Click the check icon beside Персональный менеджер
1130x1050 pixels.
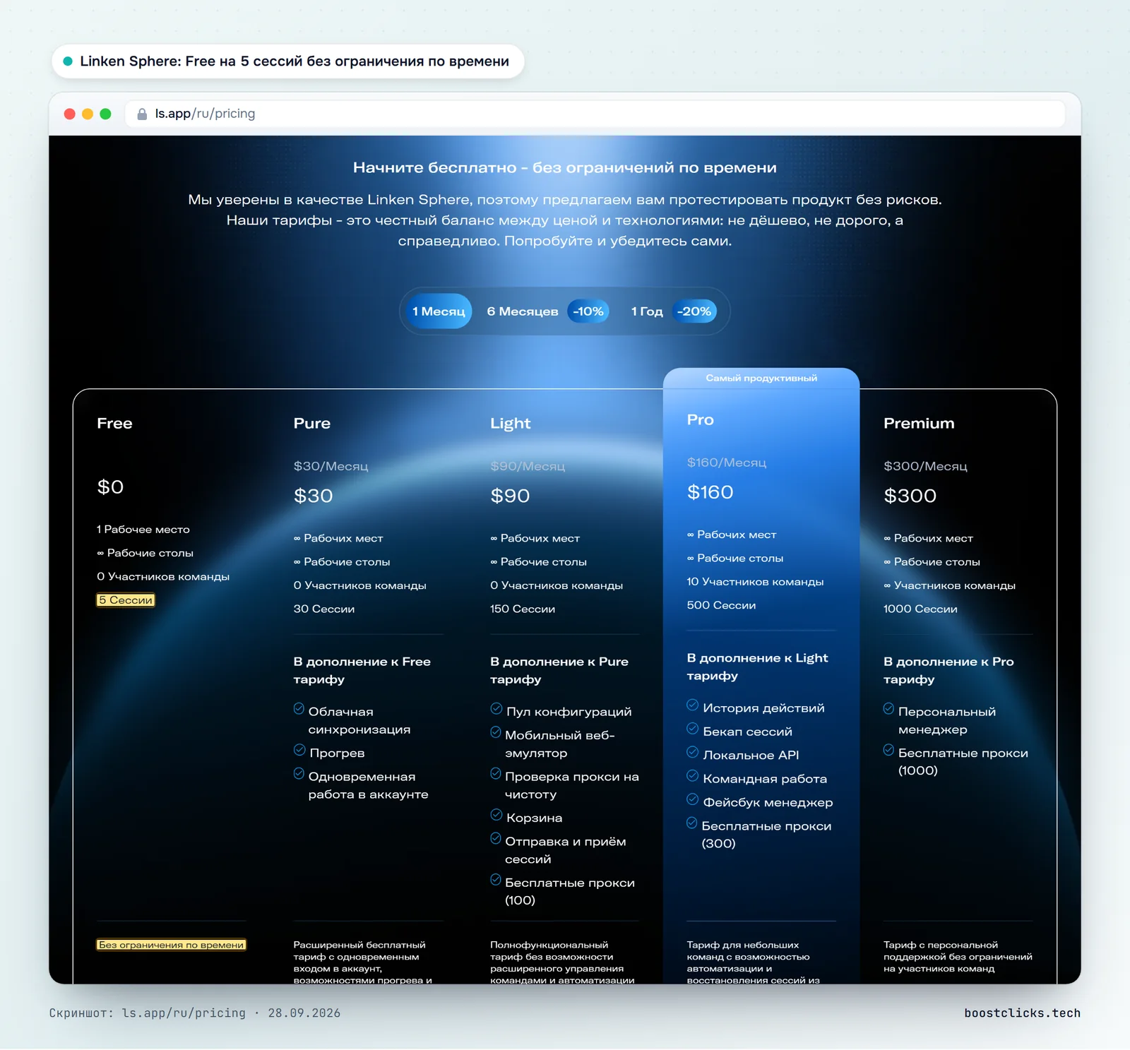889,708
